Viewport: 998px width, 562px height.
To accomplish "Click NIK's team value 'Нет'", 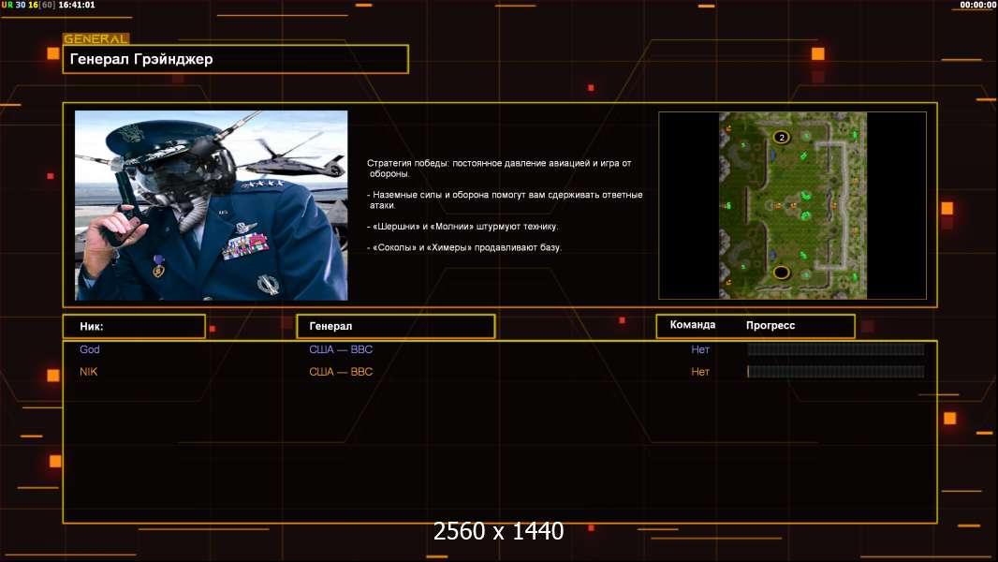I will (x=700, y=372).
